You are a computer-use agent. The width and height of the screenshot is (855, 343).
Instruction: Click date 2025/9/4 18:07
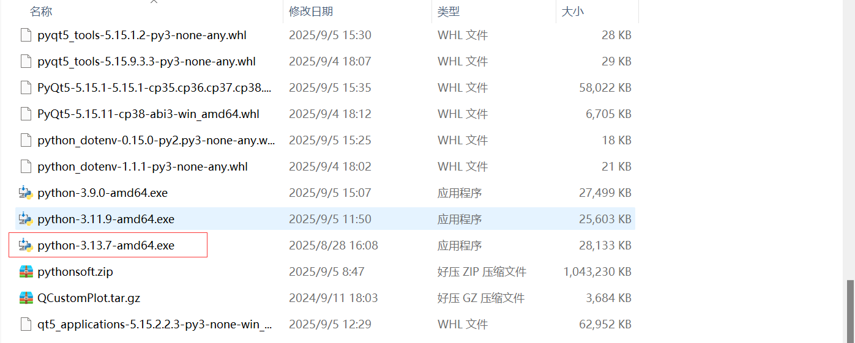click(330, 61)
